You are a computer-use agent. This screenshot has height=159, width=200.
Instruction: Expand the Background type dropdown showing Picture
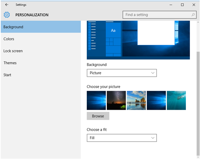click(x=122, y=73)
